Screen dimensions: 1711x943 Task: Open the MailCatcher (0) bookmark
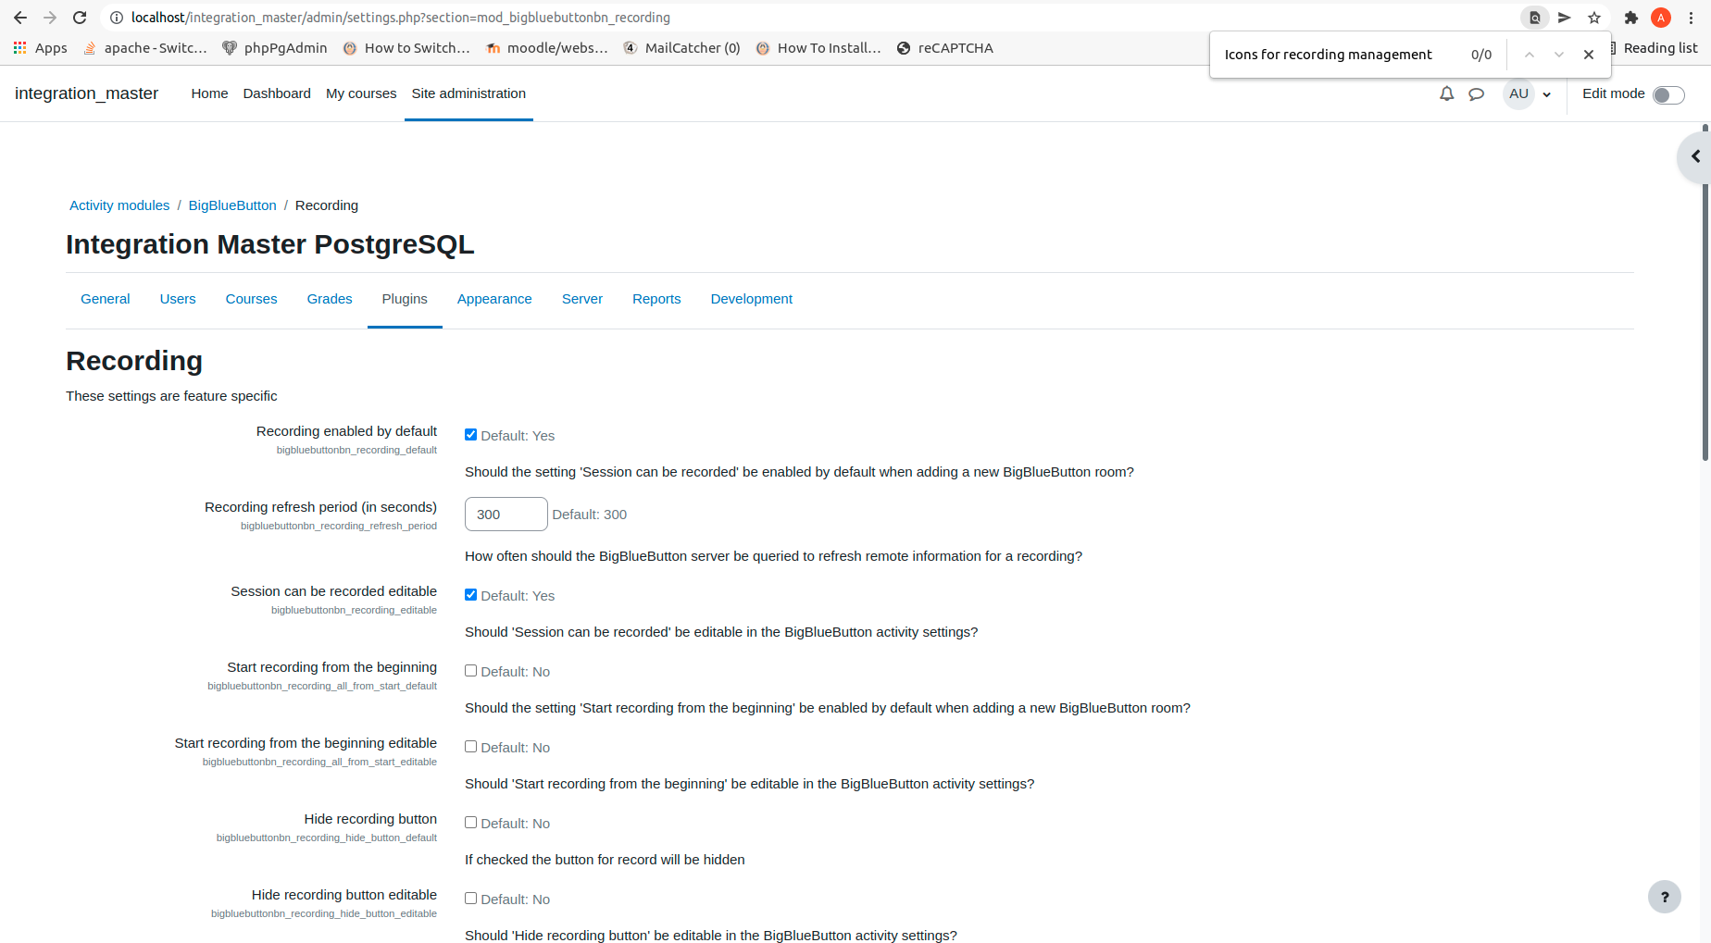pos(681,48)
